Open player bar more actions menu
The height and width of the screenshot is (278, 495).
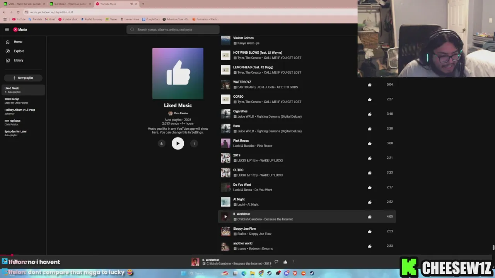pyautogui.click(x=294, y=262)
